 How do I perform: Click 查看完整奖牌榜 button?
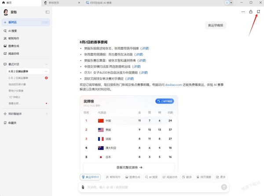click(129, 167)
